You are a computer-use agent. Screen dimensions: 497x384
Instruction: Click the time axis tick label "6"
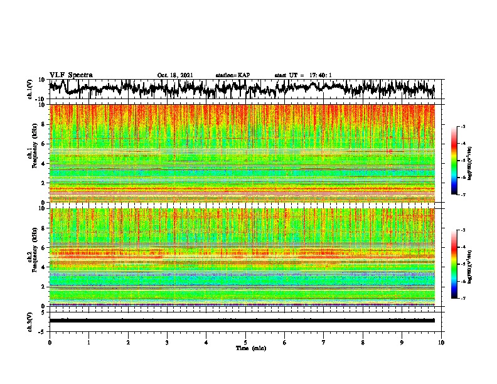pyautogui.click(x=285, y=343)
